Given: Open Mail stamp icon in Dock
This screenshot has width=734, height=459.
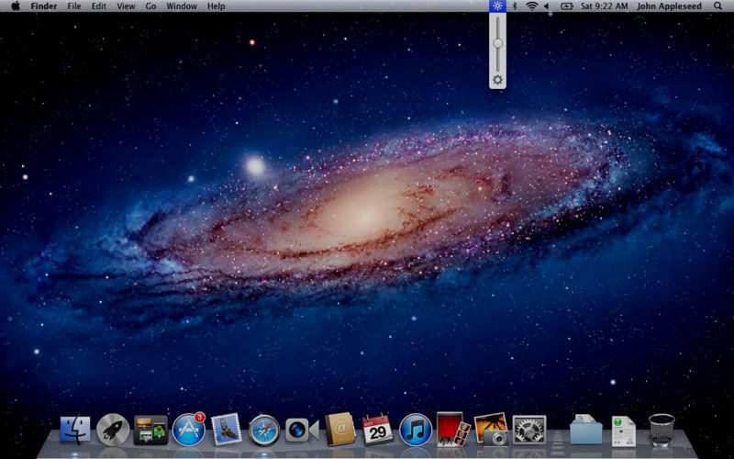Looking at the screenshot, I should (x=226, y=429).
